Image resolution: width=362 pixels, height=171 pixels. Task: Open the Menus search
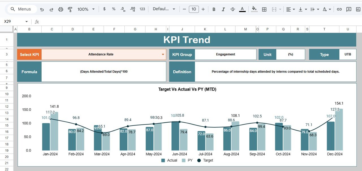click(21, 9)
